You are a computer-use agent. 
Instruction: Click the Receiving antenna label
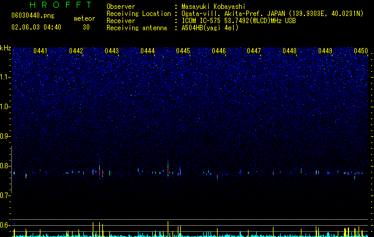tap(137, 28)
